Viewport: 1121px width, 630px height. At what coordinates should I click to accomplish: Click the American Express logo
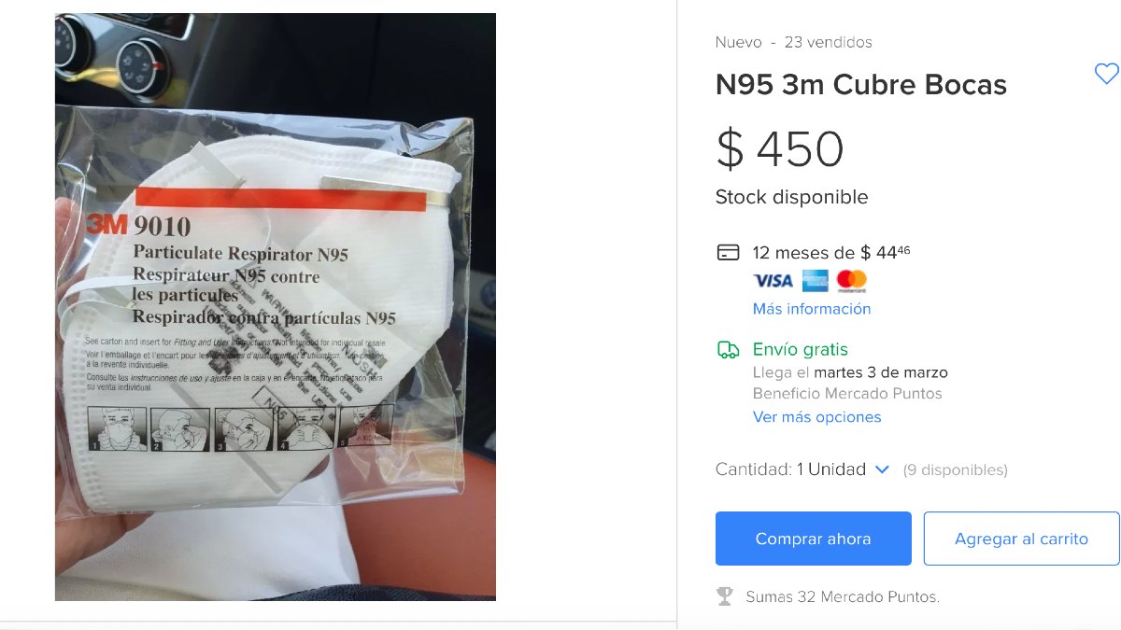[x=815, y=280]
